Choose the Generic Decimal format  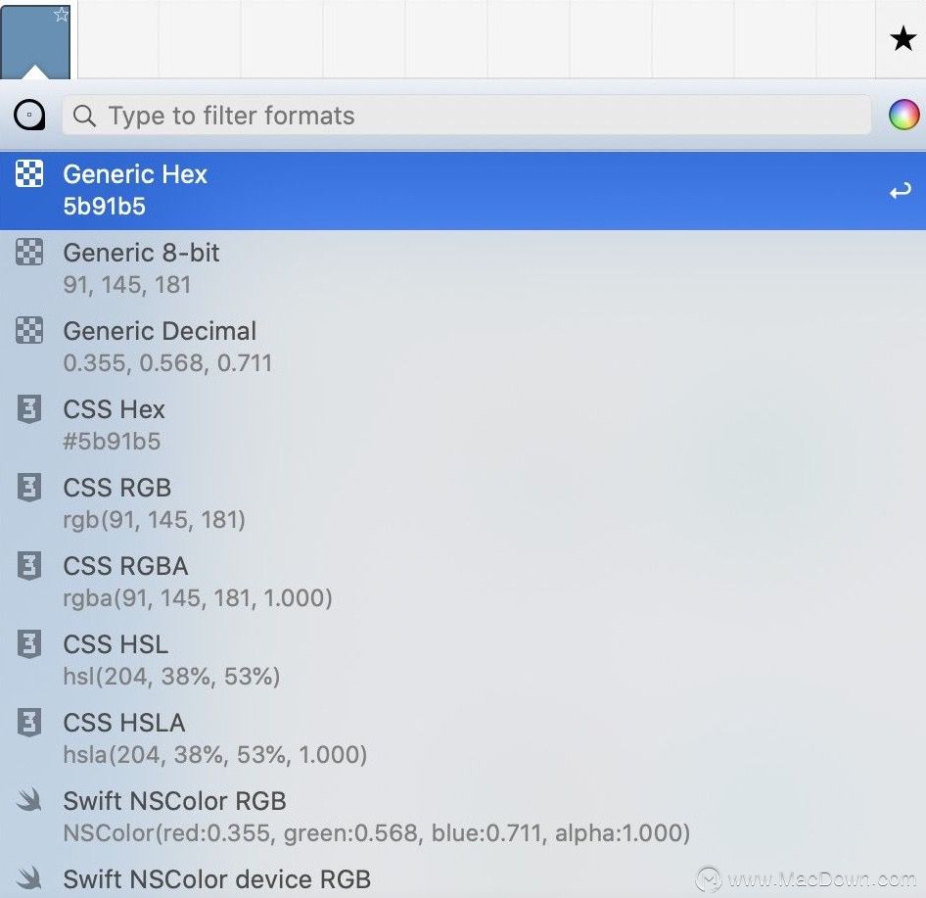tap(463, 348)
